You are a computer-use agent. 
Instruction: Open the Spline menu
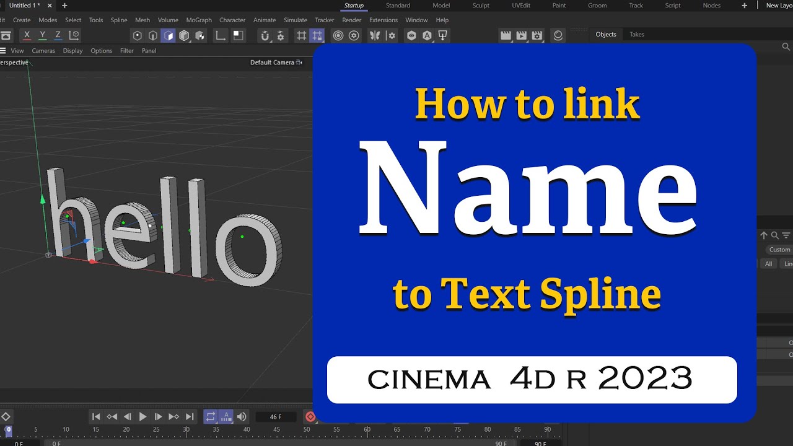(119, 20)
